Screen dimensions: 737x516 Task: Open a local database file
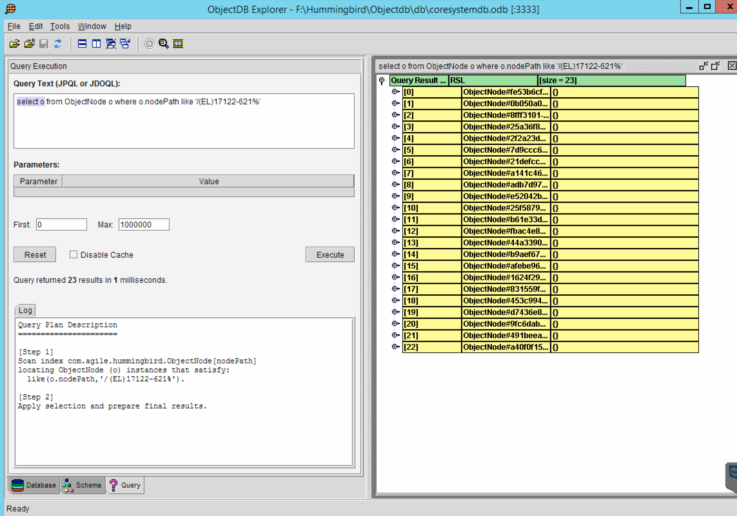(x=15, y=43)
